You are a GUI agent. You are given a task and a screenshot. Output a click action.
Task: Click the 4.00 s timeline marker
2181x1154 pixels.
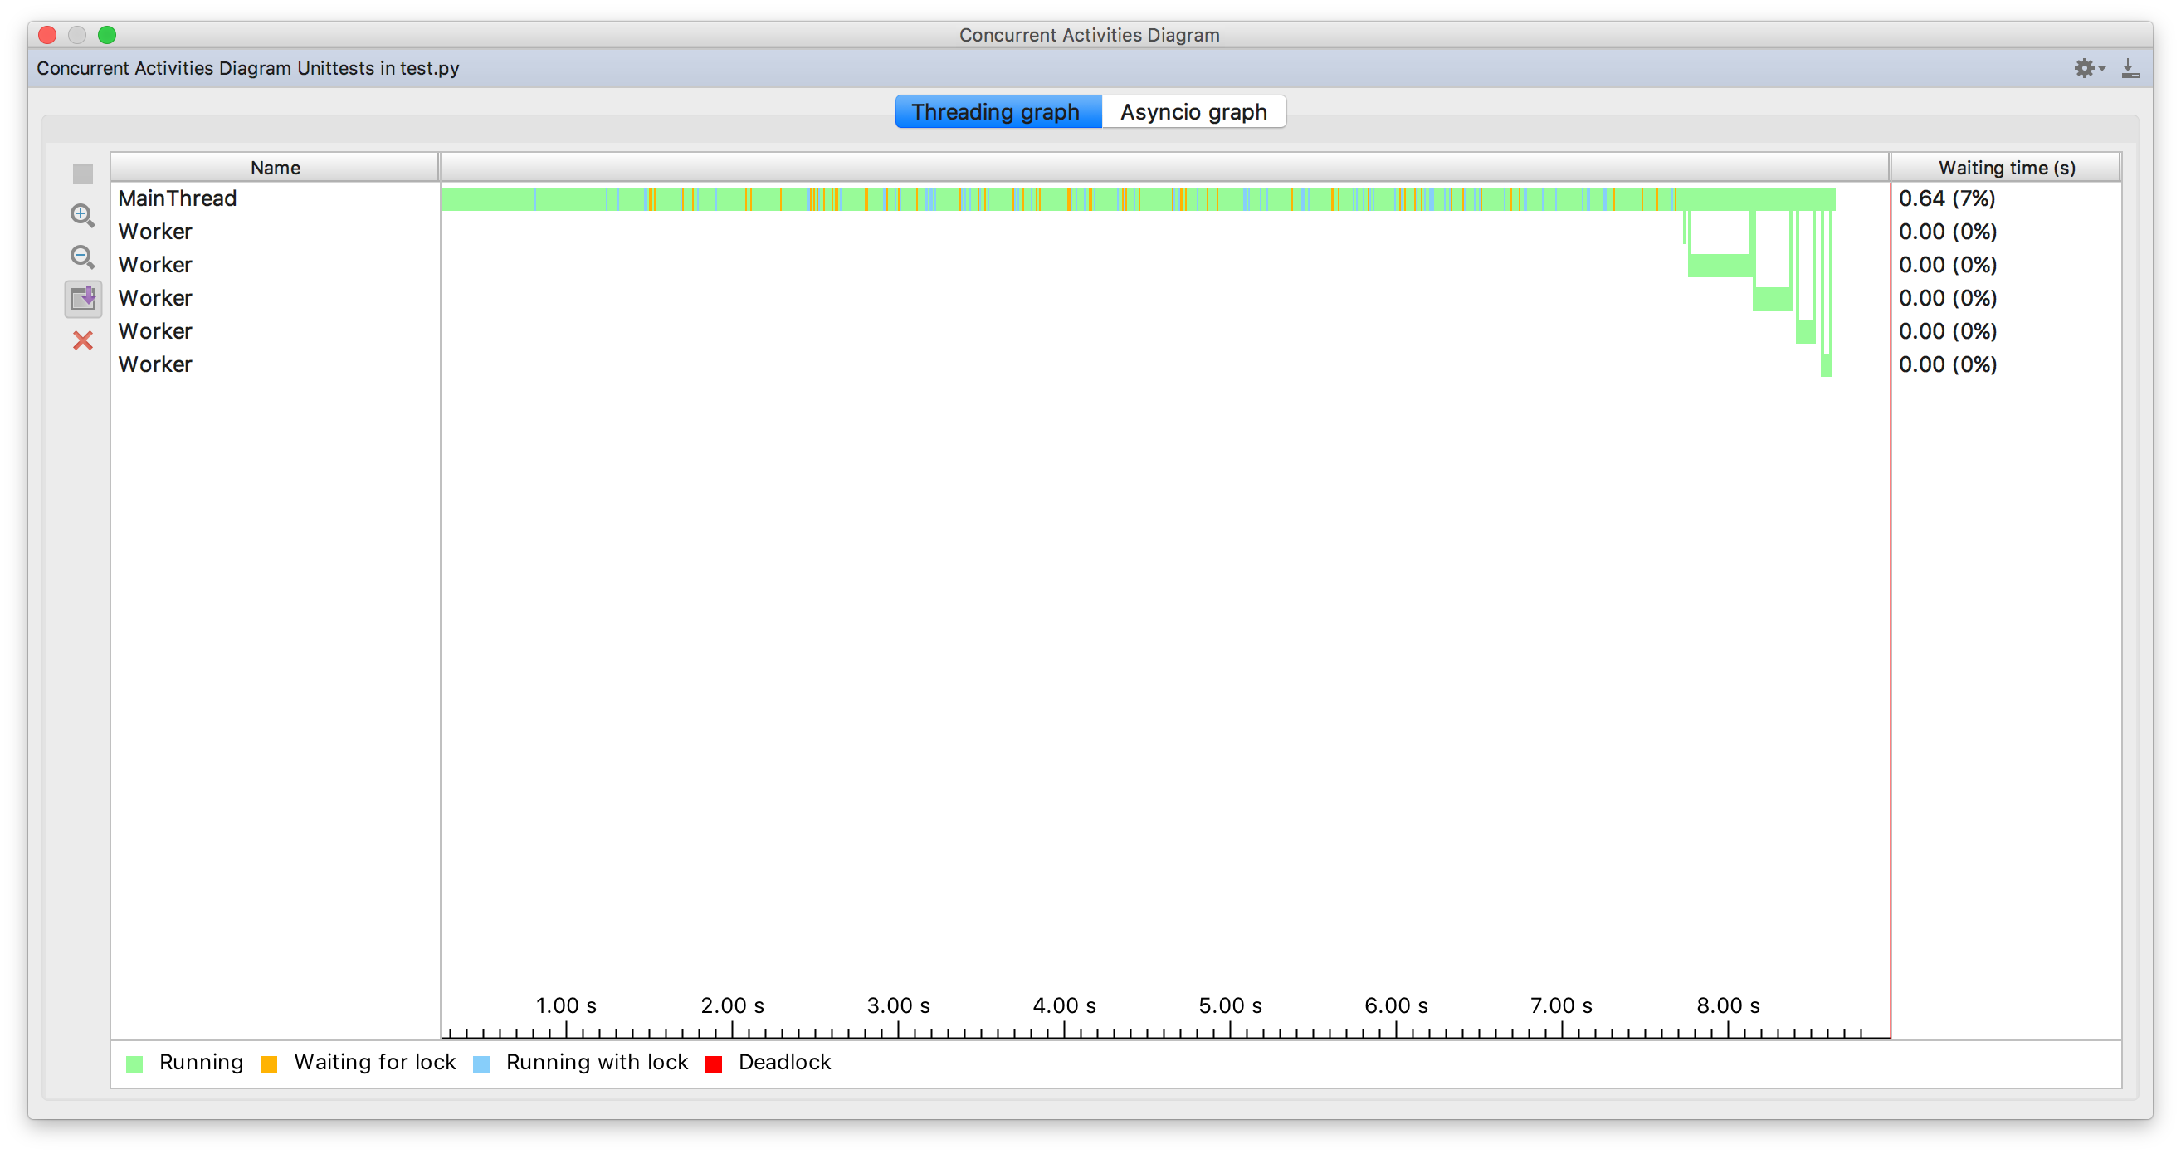click(1064, 1005)
